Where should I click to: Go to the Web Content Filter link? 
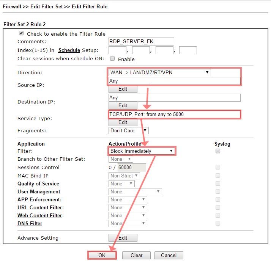pos(39,215)
